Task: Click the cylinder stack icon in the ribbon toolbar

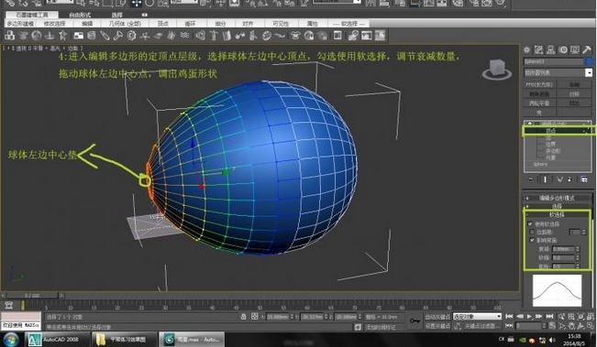Action: point(92,36)
